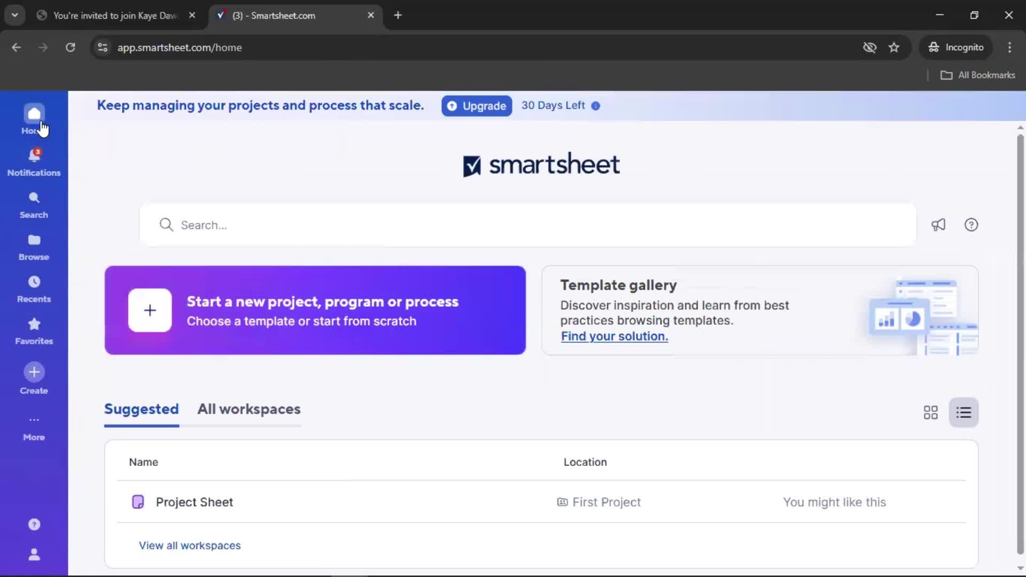Open Recents clock icon
This screenshot has width=1026, height=577.
tap(34, 282)
